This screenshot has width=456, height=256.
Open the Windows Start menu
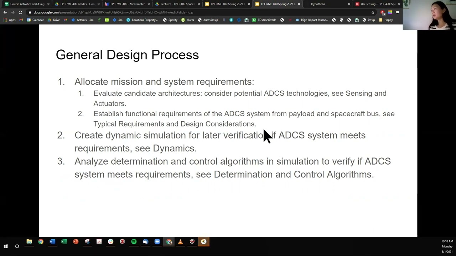[6, 246]
